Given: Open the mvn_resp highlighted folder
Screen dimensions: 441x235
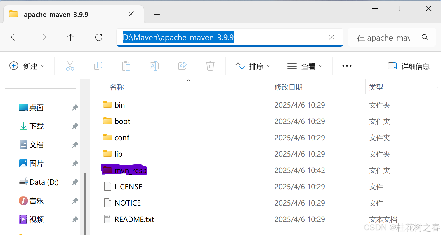Looking at the screenshot, I should pos(131,170).
